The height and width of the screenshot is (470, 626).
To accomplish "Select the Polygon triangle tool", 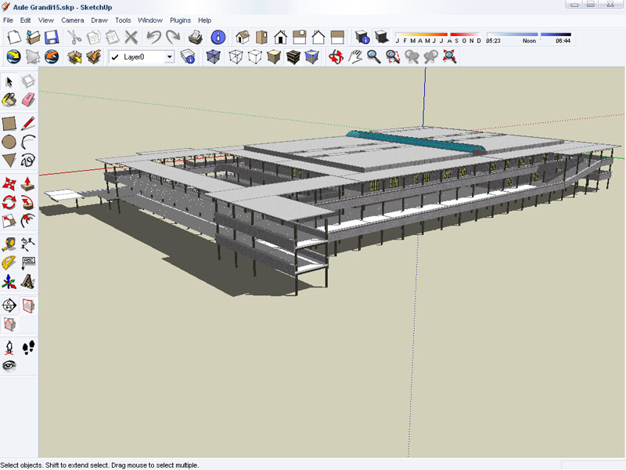I will [x=9, y=161].
